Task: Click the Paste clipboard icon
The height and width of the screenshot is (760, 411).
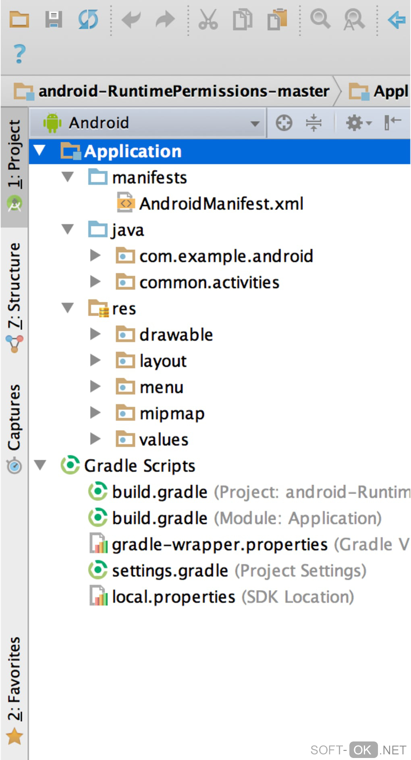Action: pos(277,19)
